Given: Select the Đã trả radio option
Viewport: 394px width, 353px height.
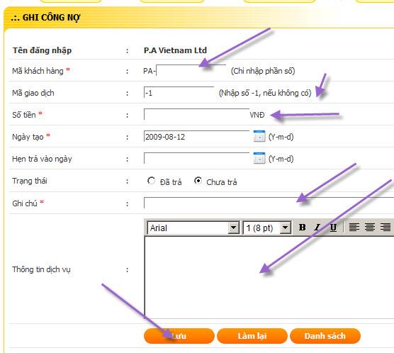Looking at the screenshot, I should [x=151, y=181].
